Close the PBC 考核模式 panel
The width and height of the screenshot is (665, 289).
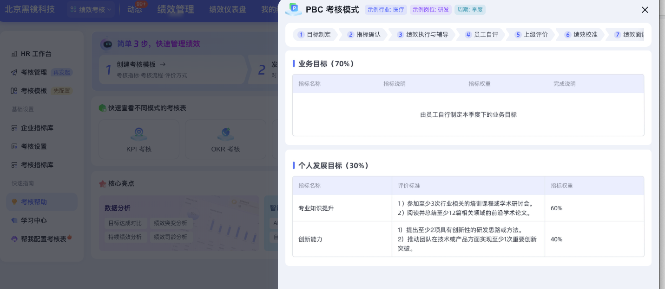[x=645, y=10]
